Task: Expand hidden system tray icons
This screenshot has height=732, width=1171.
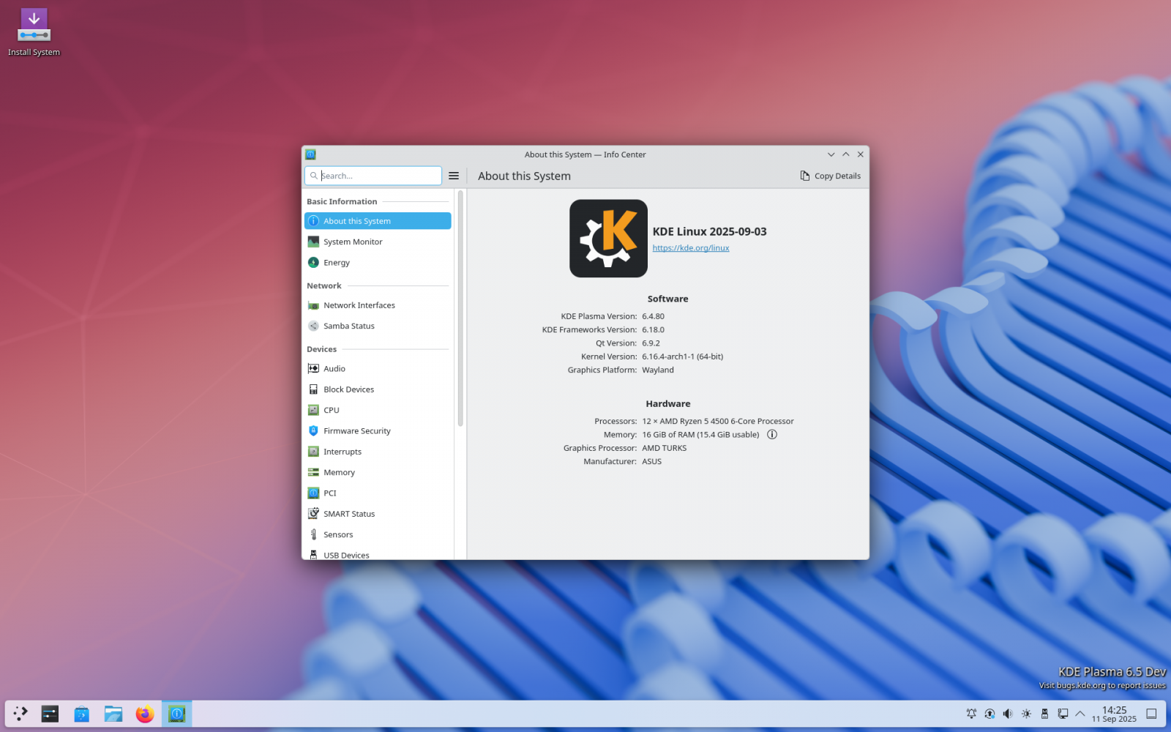Action: pos(1081,713)
